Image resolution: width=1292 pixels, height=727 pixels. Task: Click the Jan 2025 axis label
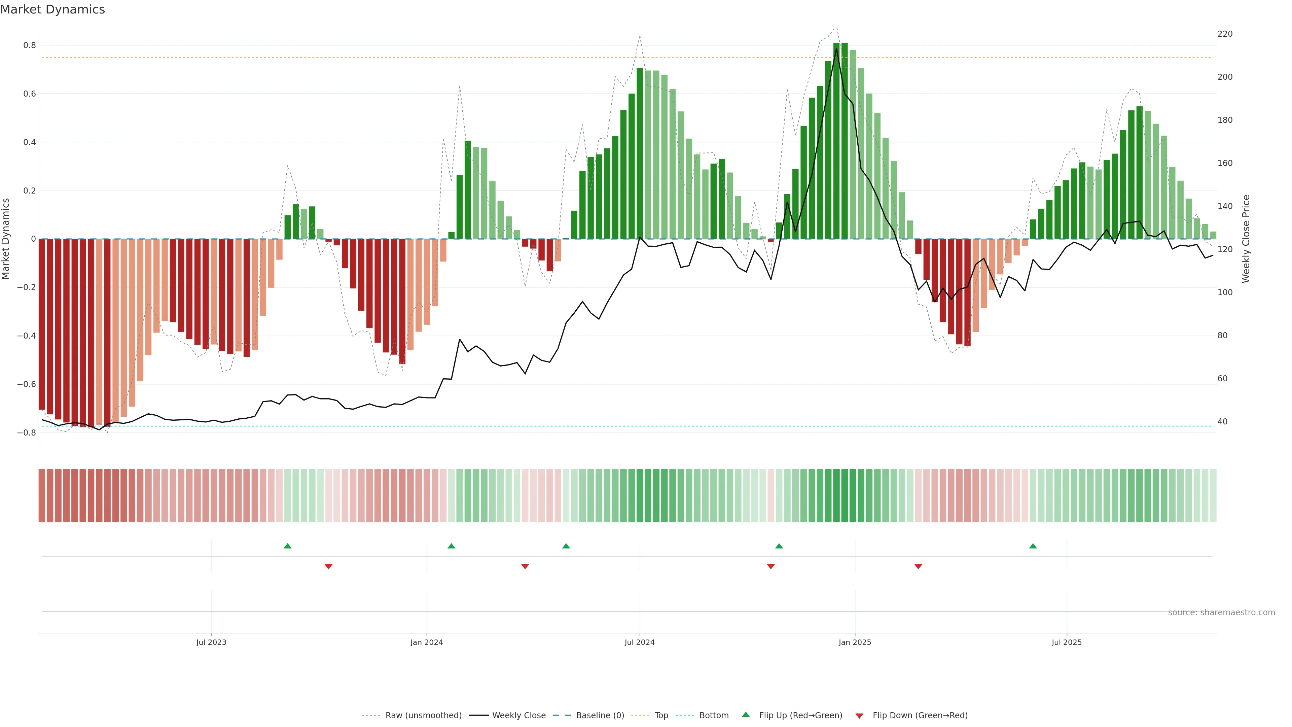point(855,642)
